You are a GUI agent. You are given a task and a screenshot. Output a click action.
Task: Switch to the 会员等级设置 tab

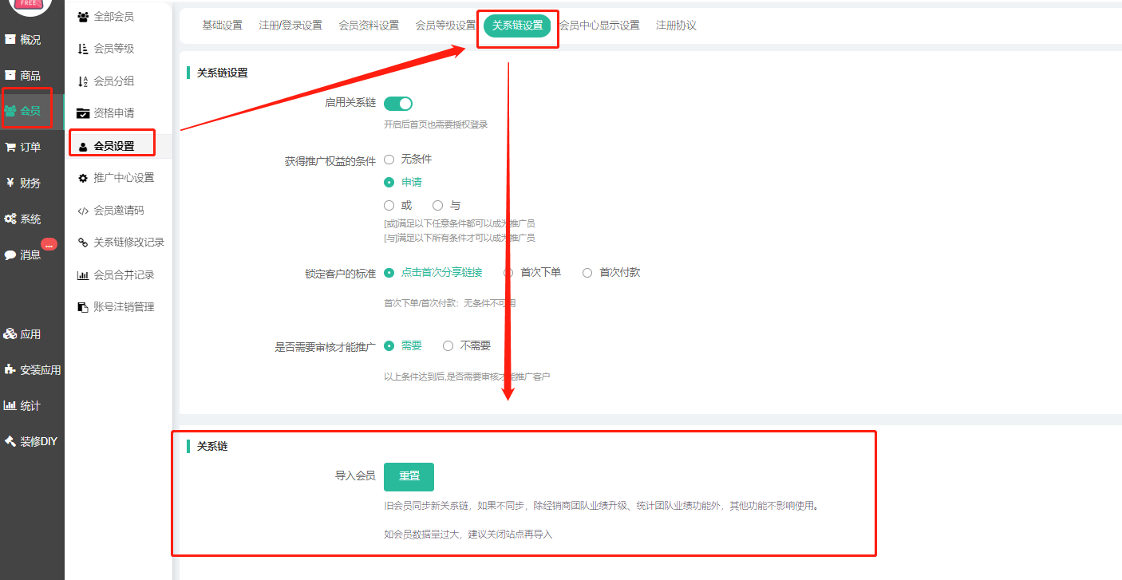445,26
